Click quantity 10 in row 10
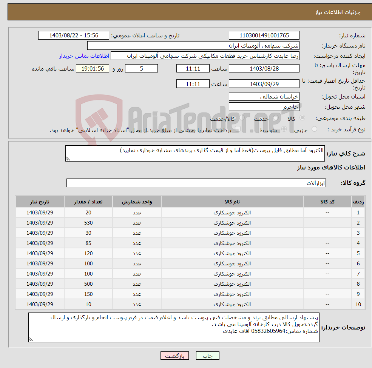The image size is (372, 368). coord(88,304)
